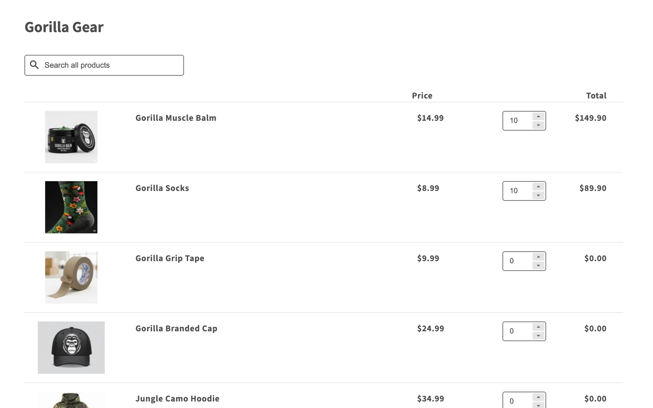Image resolution: width=653 pixels, height=408 pixels.
Task: Click the Gorilla Muscle Balm product thumbnail
Action: point(71,137)
